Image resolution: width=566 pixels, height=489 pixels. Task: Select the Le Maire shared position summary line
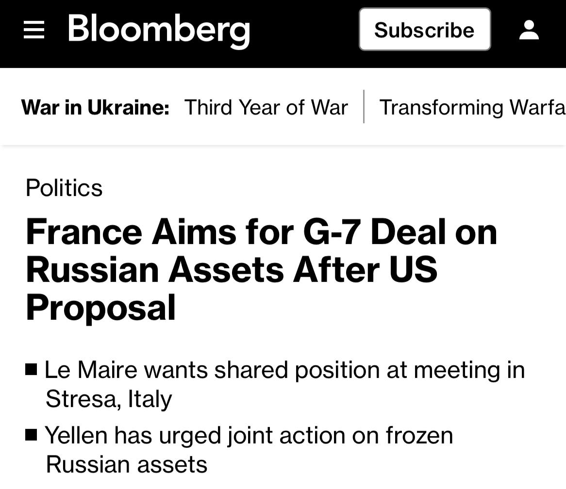[x=284, y=370]
